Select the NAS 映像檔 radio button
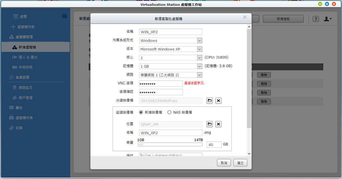 pos(169,112)
